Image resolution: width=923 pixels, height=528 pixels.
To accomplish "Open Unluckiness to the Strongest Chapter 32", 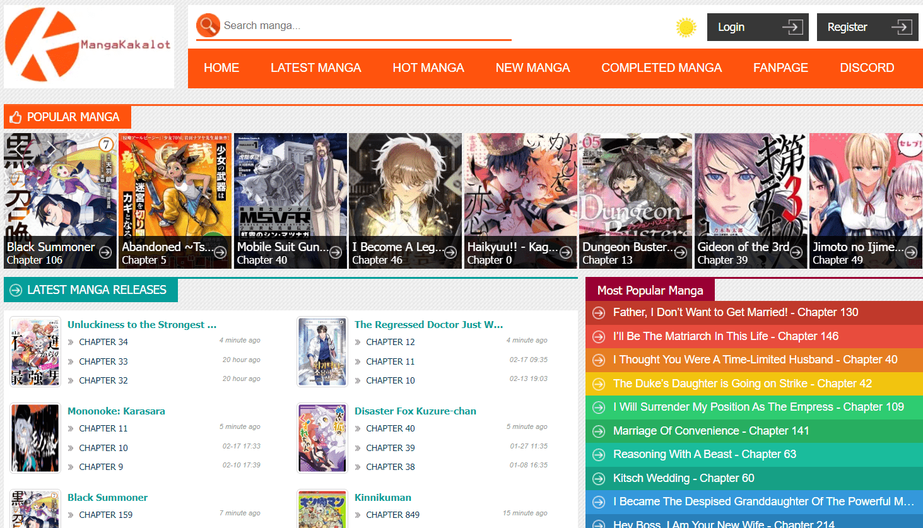I will [x=103, y=380].
